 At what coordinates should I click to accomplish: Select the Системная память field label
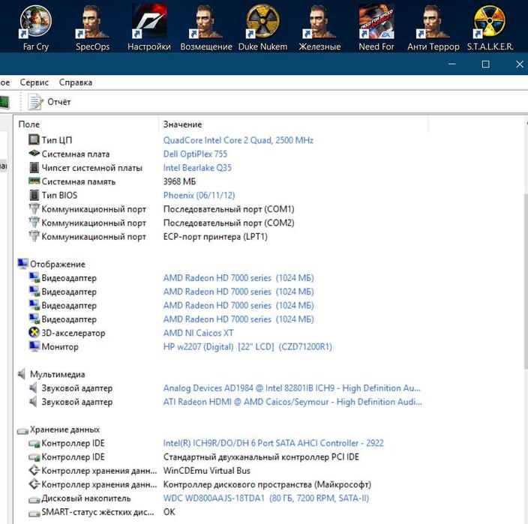(79, 181)
